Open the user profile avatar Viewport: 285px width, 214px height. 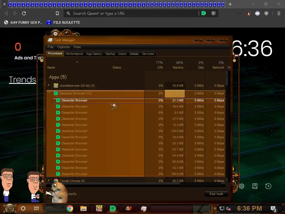click(x=249, y=13)
